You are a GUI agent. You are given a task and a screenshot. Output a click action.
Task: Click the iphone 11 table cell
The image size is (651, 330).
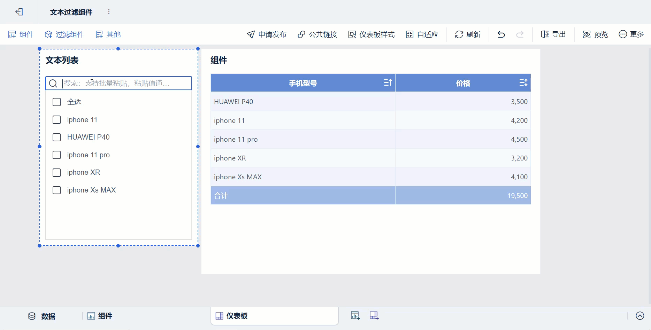click(303, 120)
